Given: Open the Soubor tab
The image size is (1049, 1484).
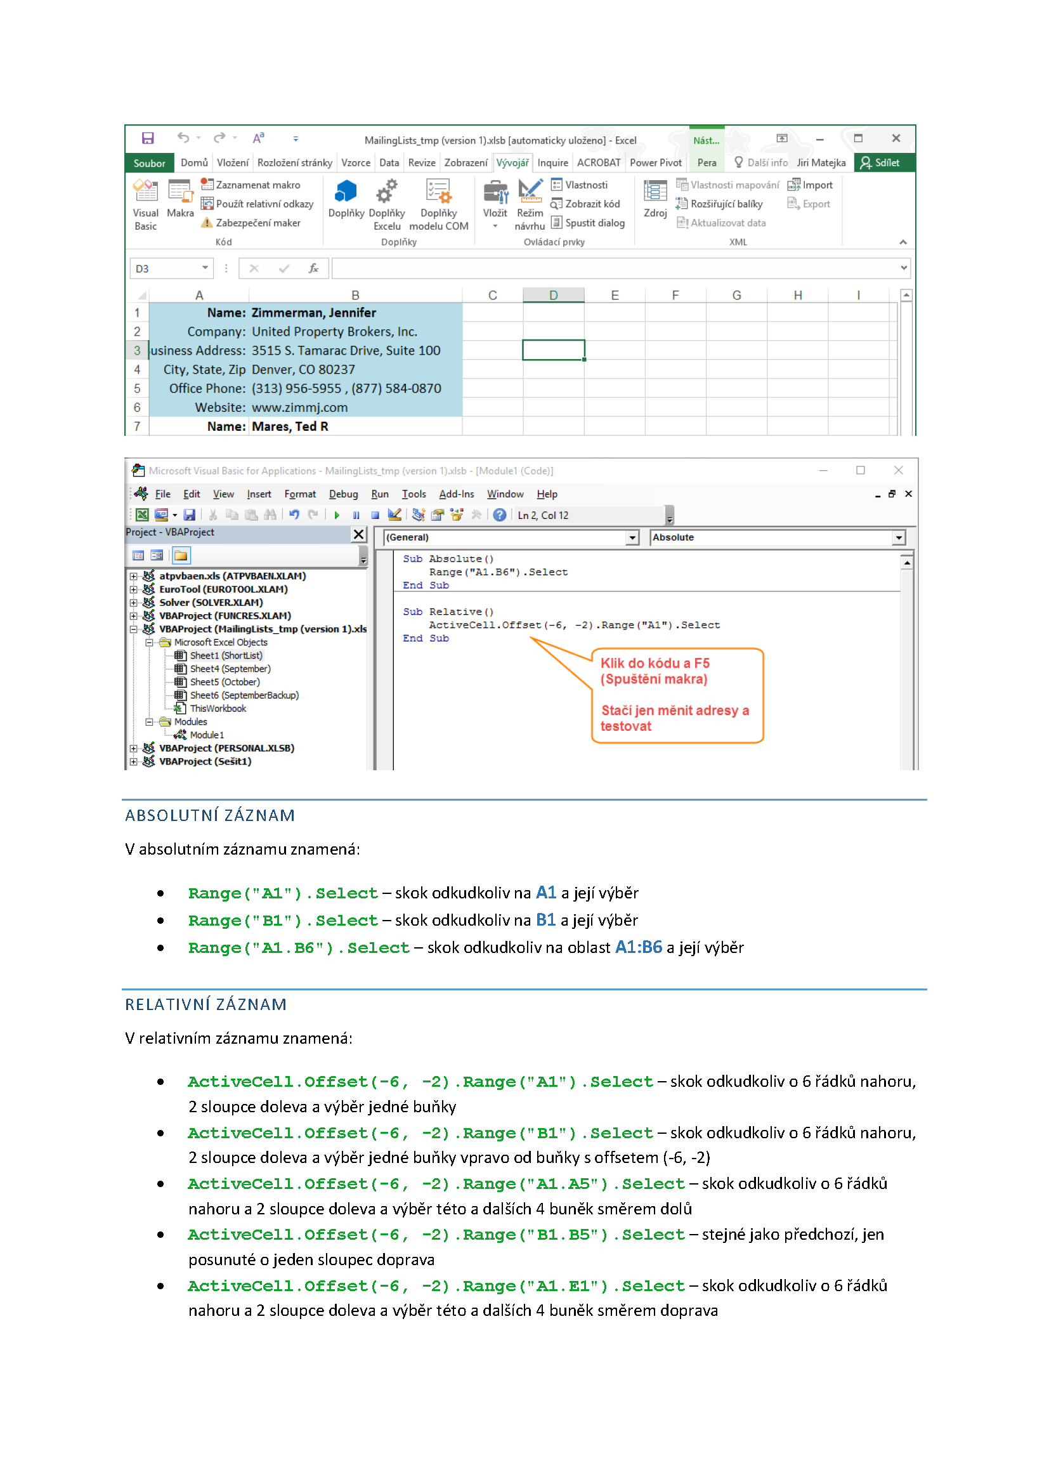Looking at the screenshot, I should coord(149,163).
